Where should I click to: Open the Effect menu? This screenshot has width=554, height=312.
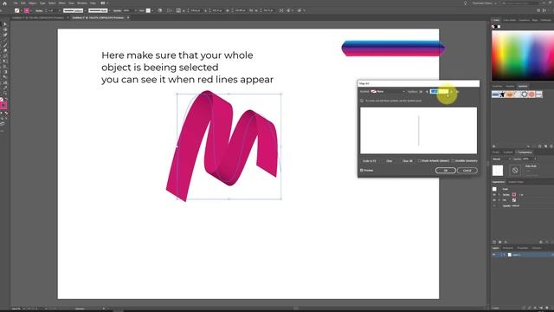point(61,3)
